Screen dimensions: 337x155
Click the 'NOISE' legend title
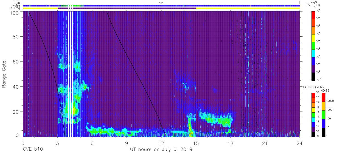click(325, 90)
